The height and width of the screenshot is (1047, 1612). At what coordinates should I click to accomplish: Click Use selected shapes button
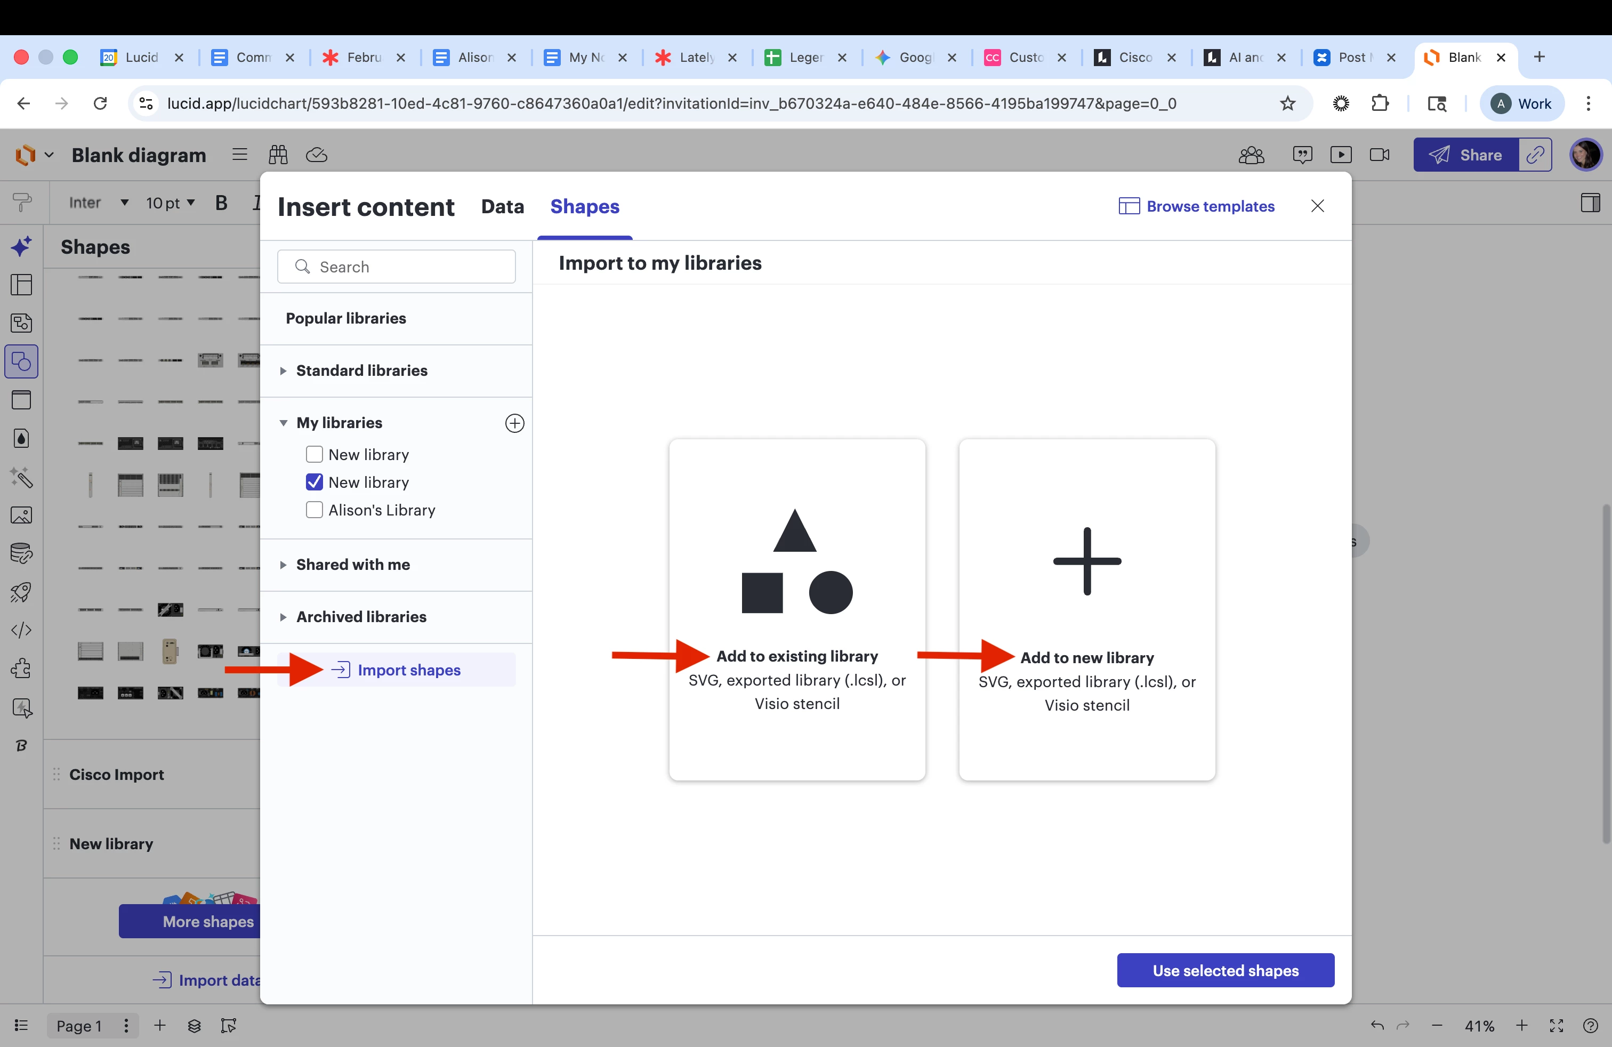pos(1225,970)
